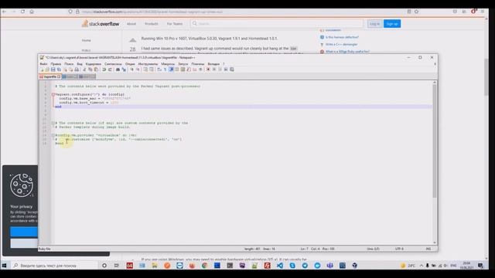Click the About link on Stack Overflow
495x278 pixels.
(x=131, y=24)
